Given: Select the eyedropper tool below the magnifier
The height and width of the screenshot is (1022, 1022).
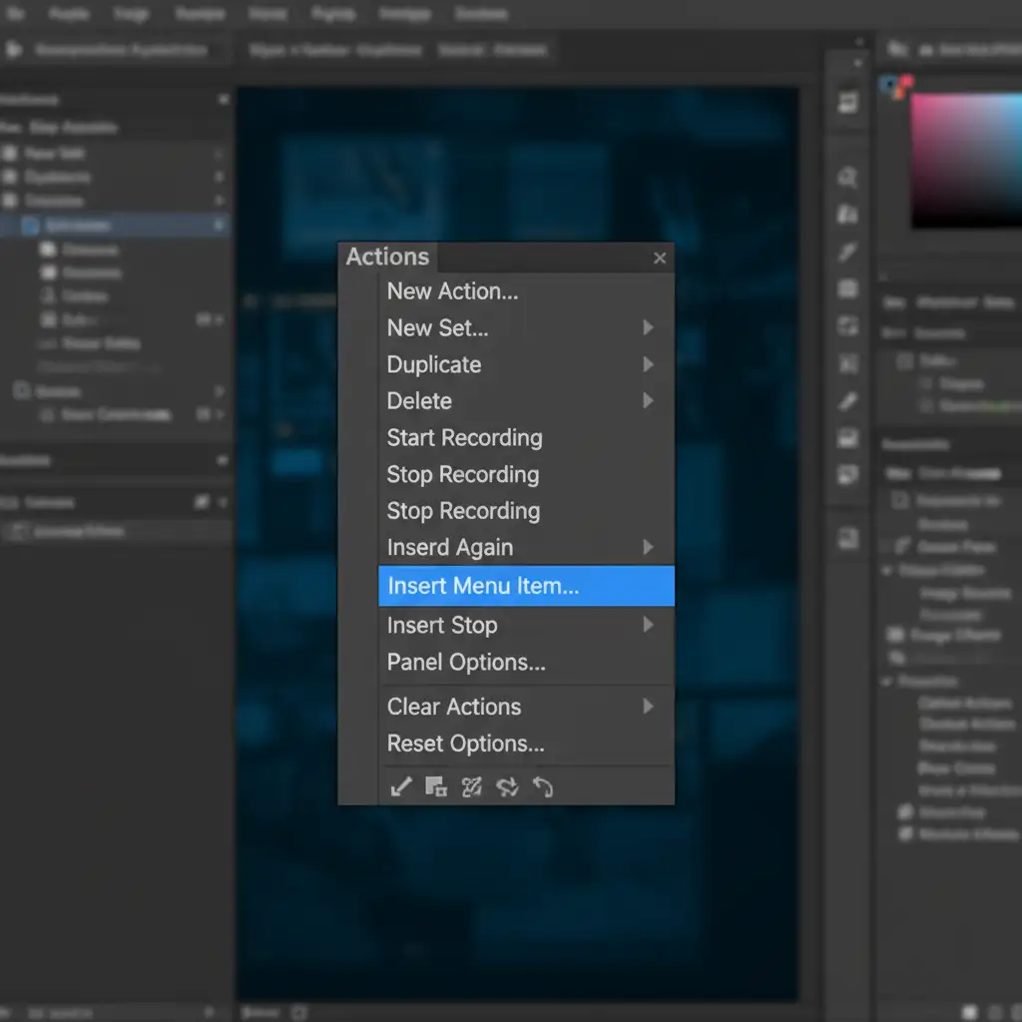Looking at the screenshot, I should point(847,253).
